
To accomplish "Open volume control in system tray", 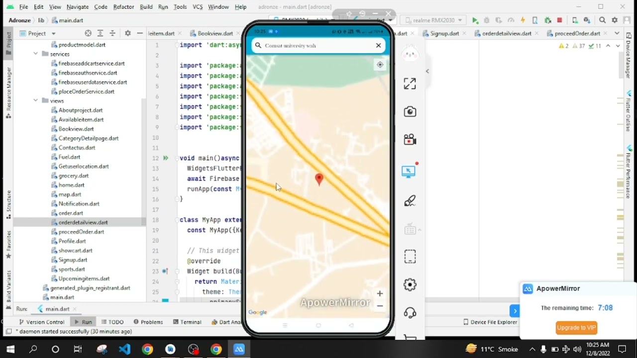I will click(577, 349).
